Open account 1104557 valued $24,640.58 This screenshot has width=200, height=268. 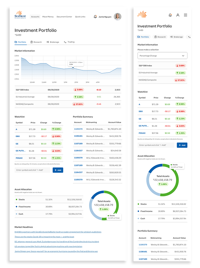click(x=78, y=151)
